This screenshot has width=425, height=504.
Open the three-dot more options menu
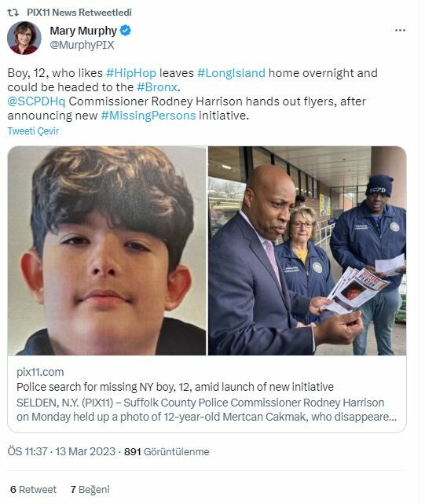400,30
